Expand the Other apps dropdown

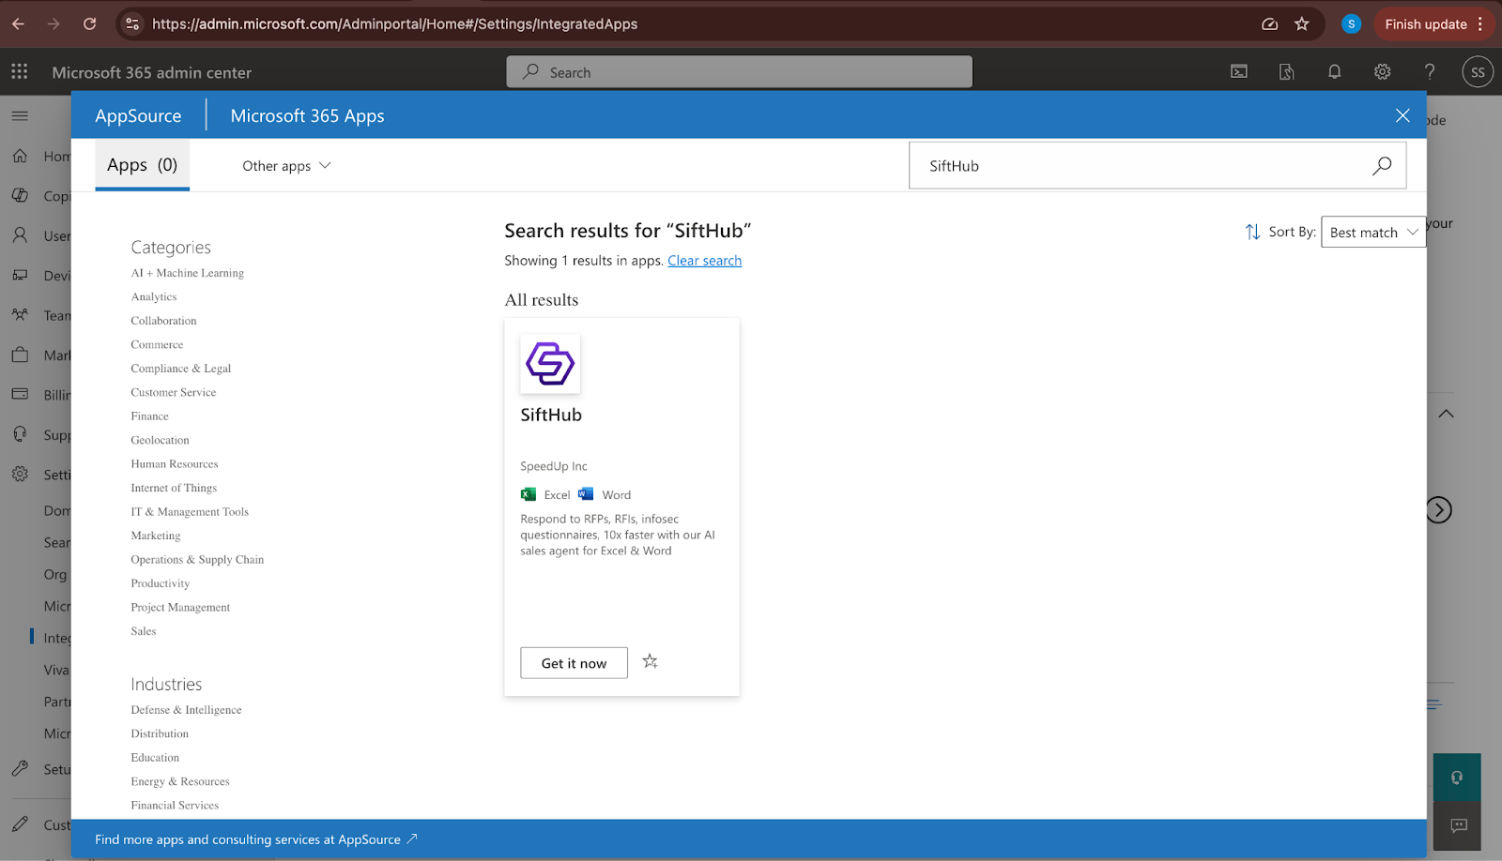coord(286,166)
